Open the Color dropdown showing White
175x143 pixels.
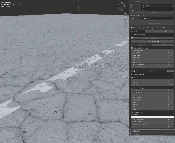(157, 8)
